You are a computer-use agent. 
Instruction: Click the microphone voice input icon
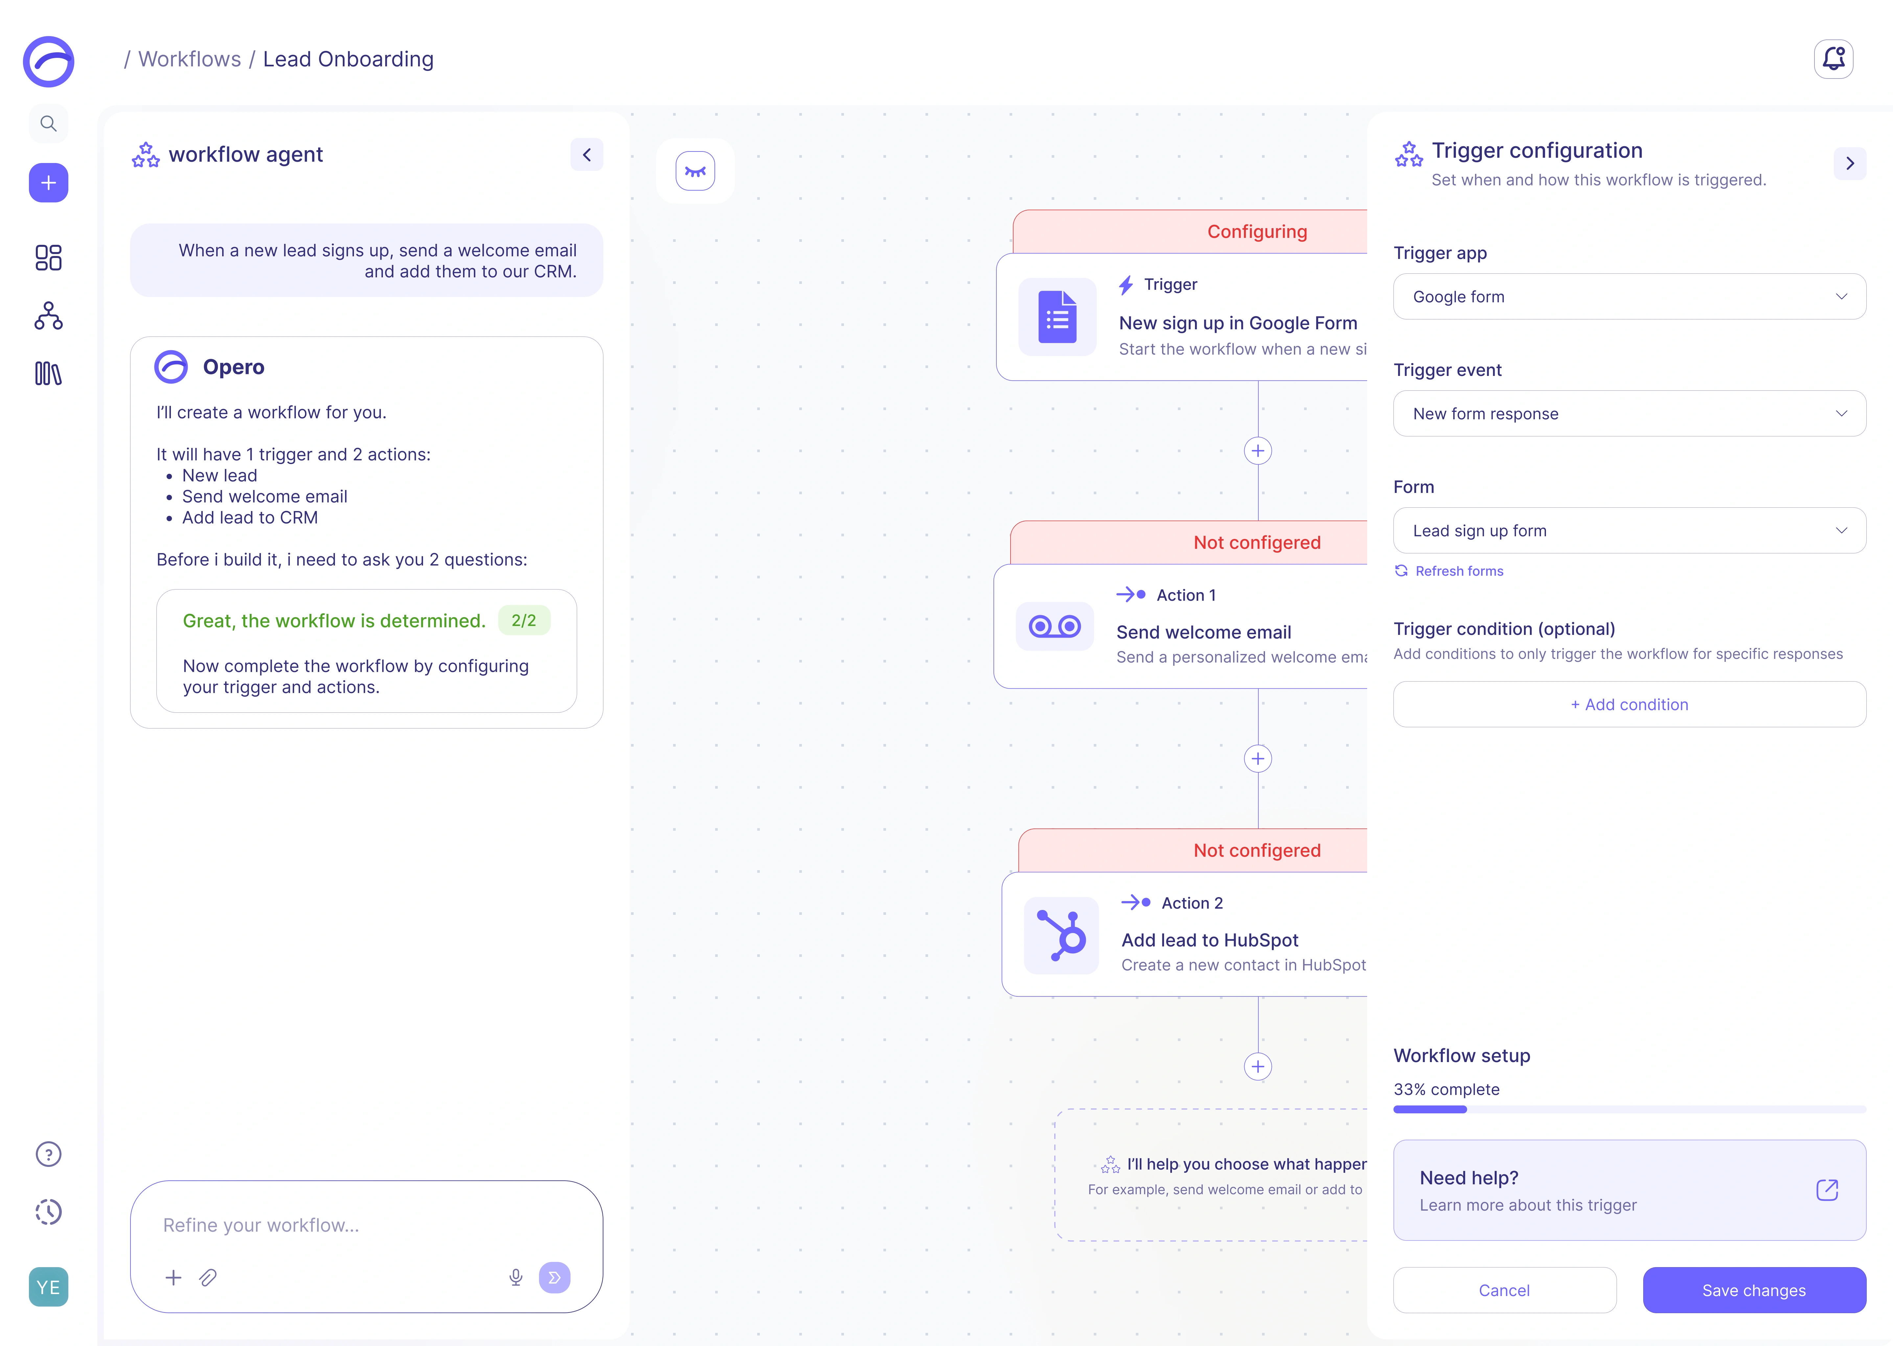click(x=516, y=1278)
